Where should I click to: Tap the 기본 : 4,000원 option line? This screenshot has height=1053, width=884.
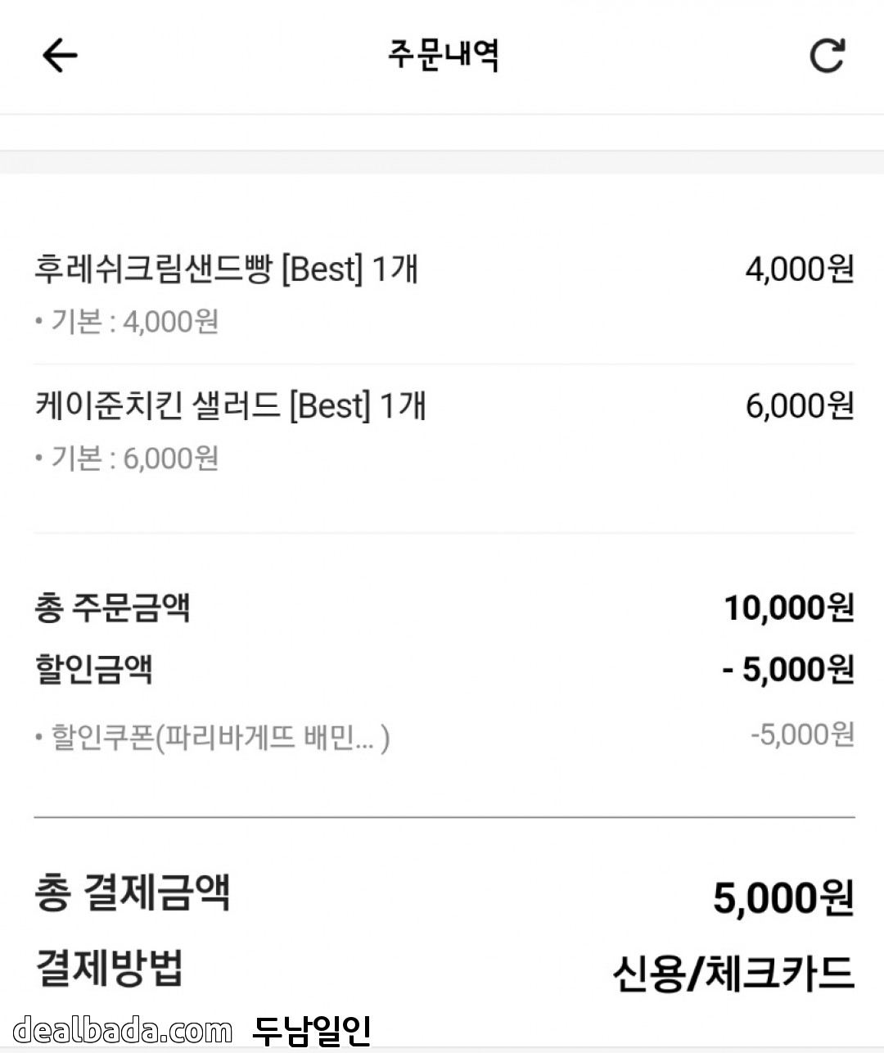coord(128,322)
